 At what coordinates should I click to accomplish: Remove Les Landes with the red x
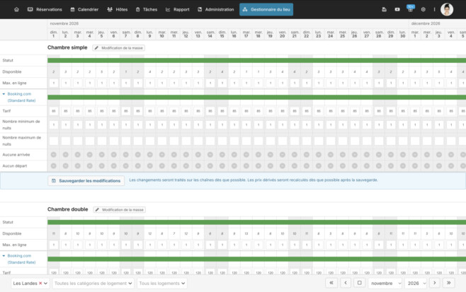coord(40,283)
